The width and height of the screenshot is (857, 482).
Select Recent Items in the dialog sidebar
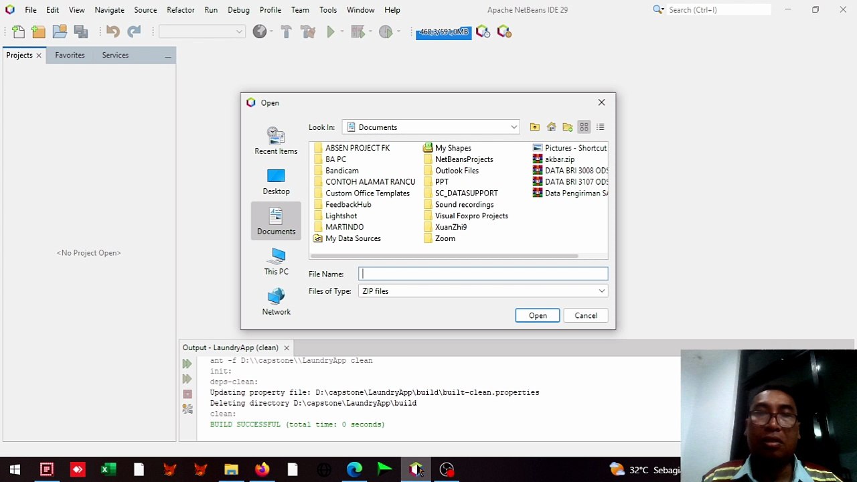tap(276, 141)
